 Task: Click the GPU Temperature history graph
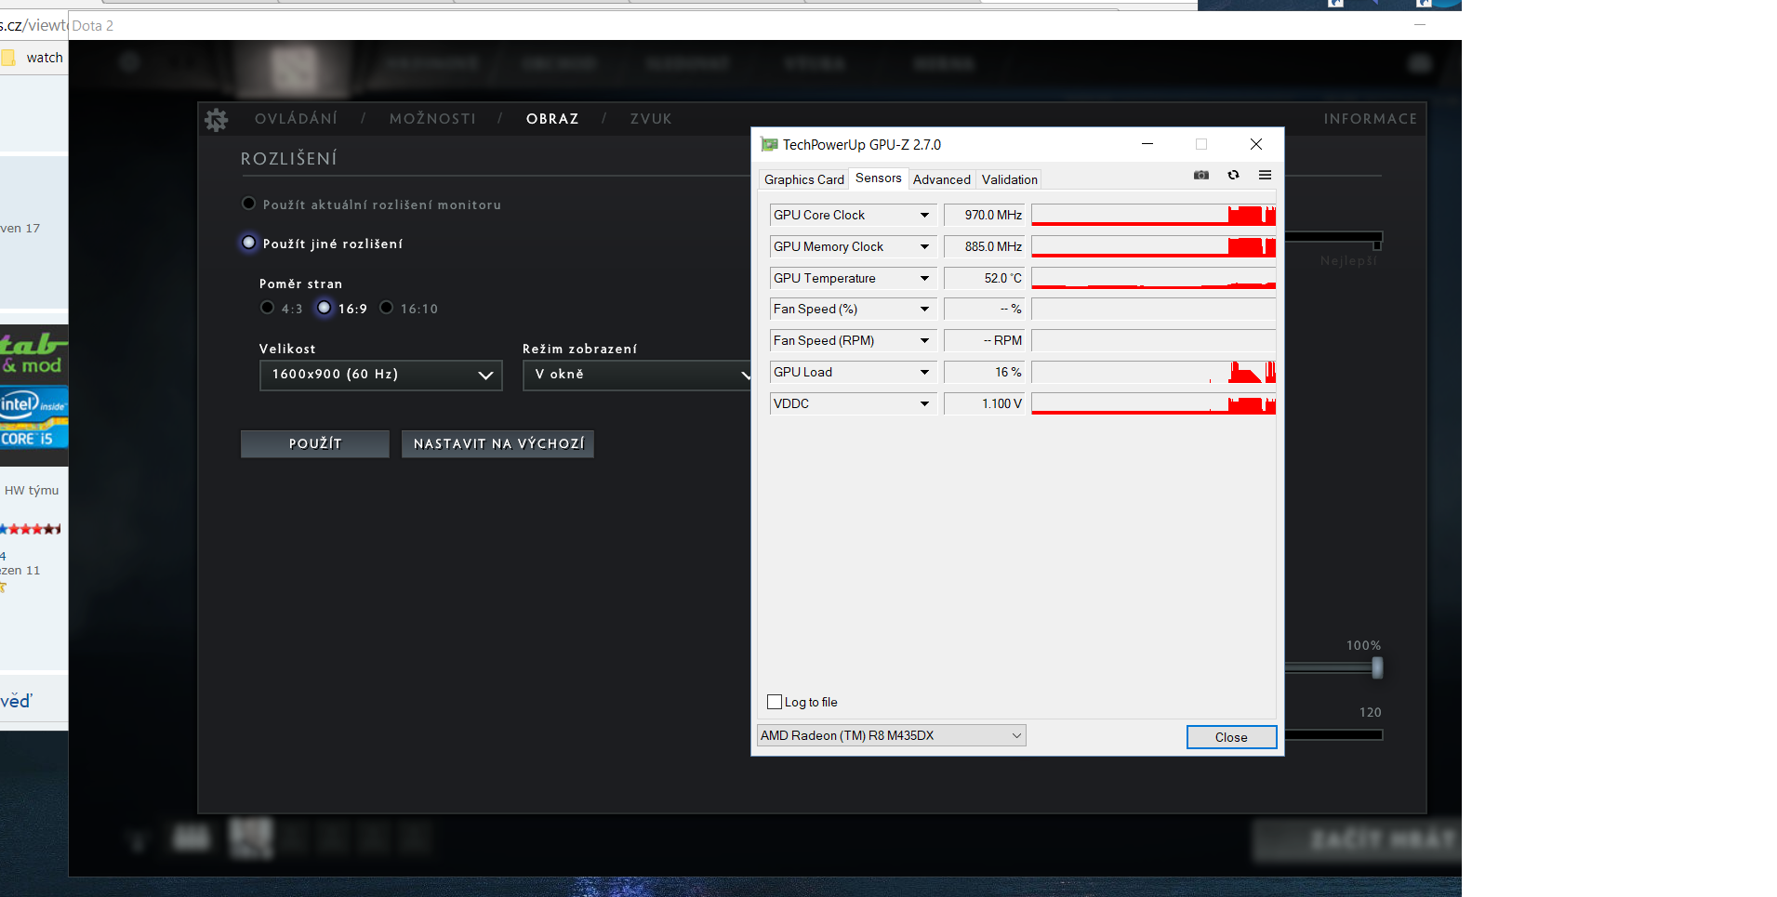point(1153,278)
